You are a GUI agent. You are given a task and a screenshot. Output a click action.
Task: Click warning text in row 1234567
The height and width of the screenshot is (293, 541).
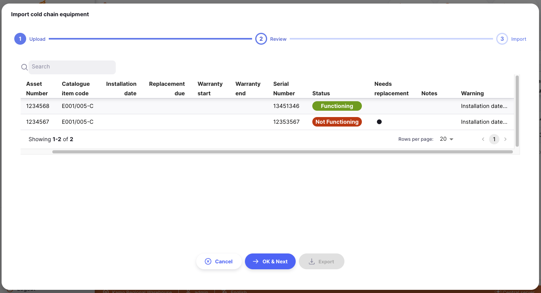(x=484, y=122)
